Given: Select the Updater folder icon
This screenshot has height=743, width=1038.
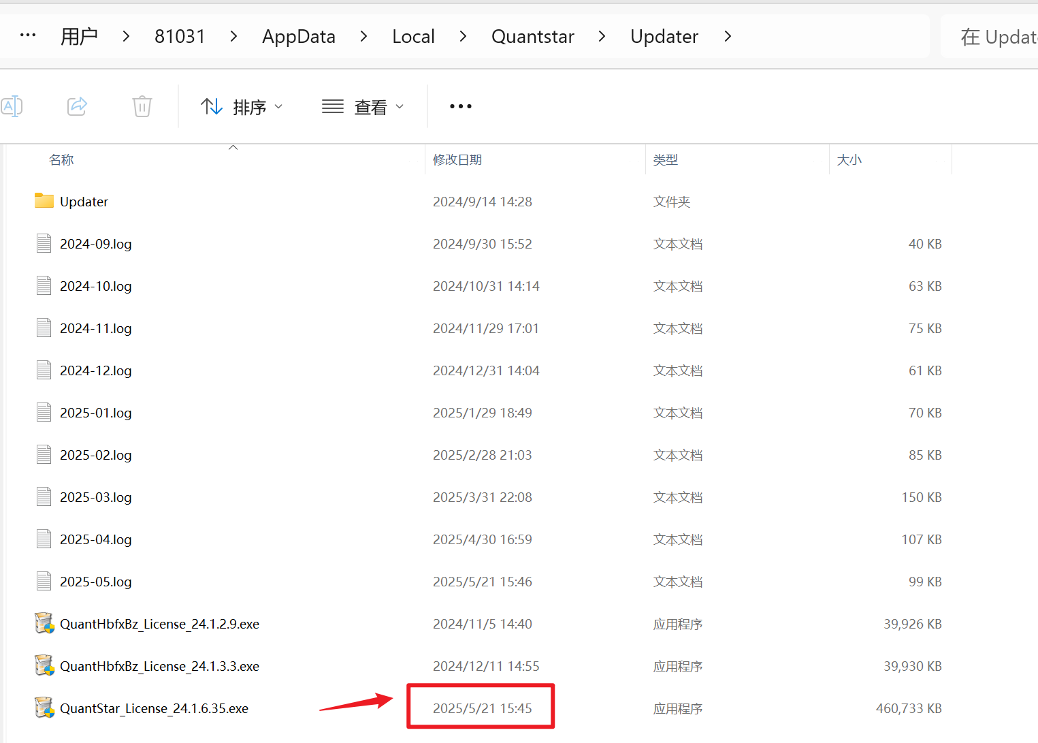Looking at the screenshot, I should [x=44, y=201].
